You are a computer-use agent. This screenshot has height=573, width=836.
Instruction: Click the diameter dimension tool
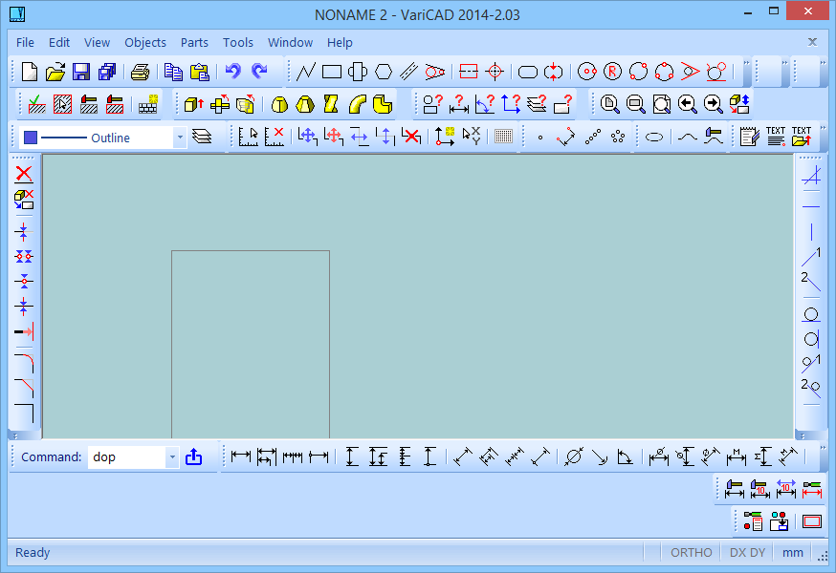click(574, 456)
